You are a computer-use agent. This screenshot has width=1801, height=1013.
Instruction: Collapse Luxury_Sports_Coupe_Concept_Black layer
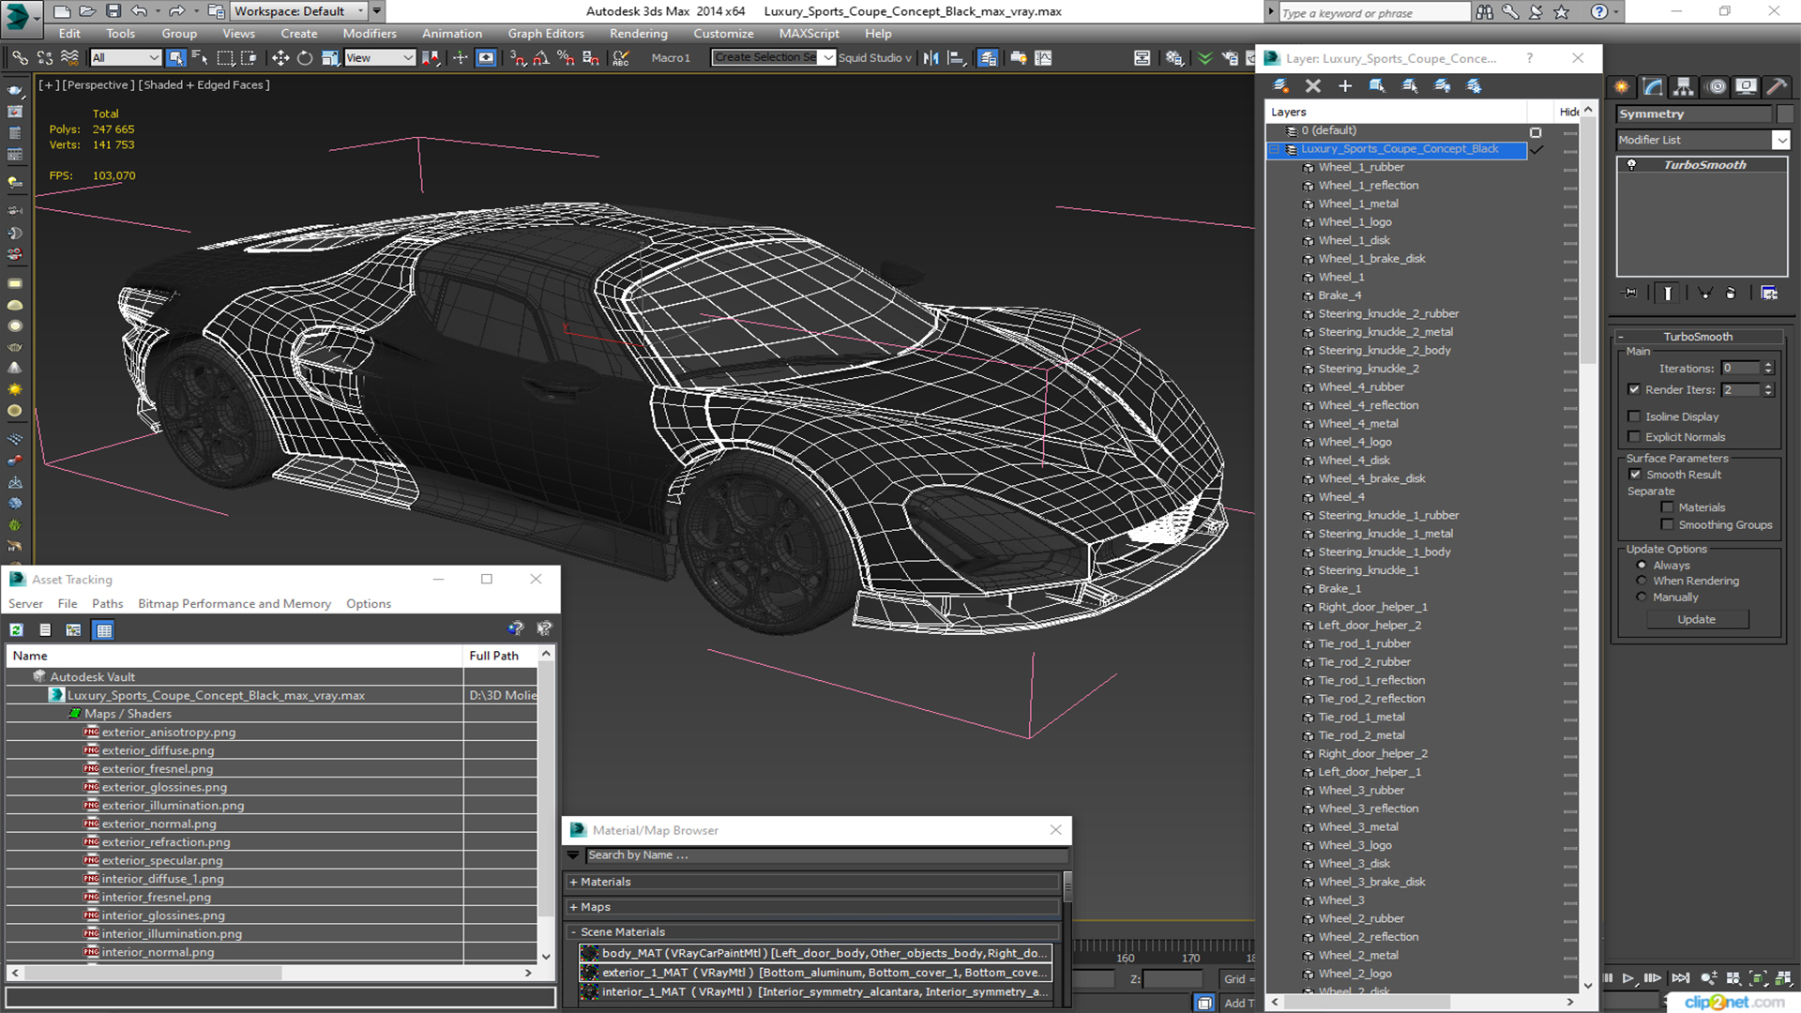coord(1275,149)
